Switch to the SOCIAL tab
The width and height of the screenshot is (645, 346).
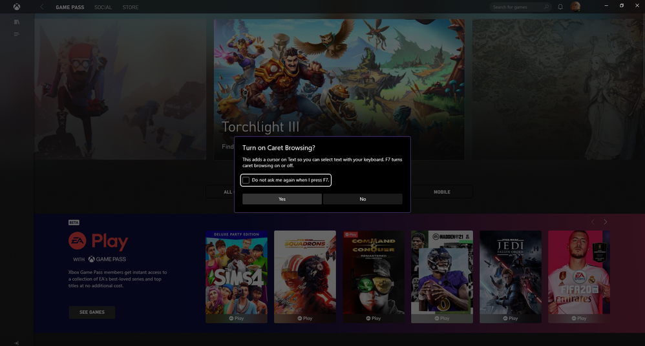tap(103, 7)
